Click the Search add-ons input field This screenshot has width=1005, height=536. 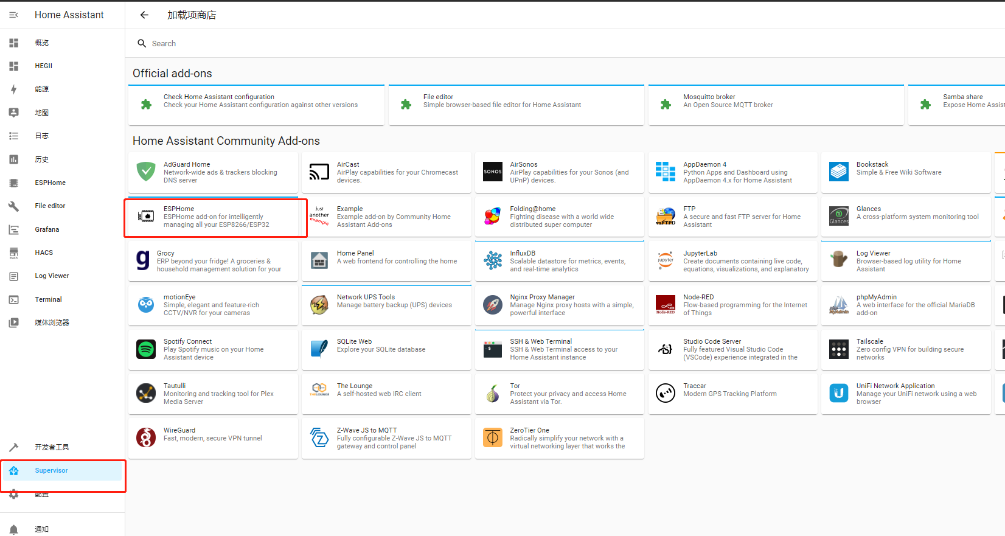tap(365, 43)
